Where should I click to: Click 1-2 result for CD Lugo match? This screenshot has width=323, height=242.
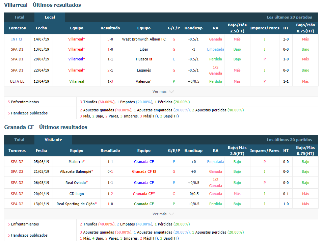click(110, 194)
